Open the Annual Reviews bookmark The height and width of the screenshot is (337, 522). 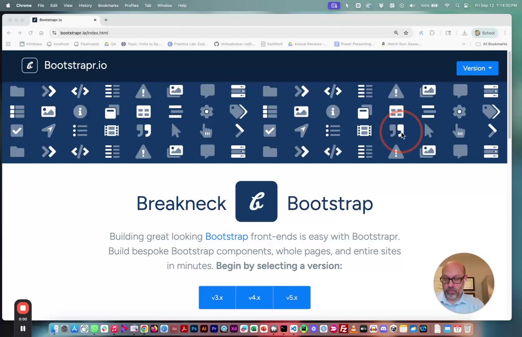coord(307,44)
